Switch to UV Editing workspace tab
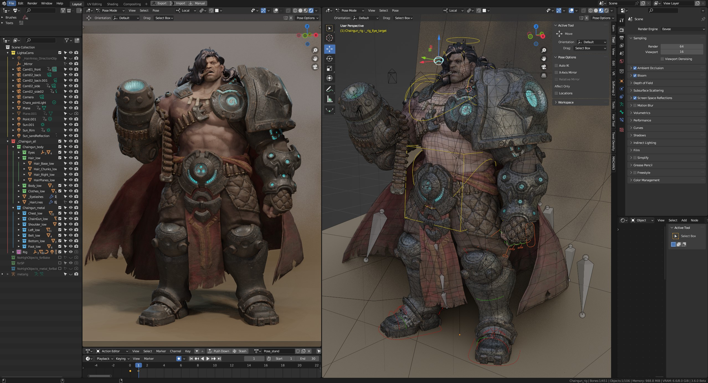 pyautogui.click(x=94, y=4)
